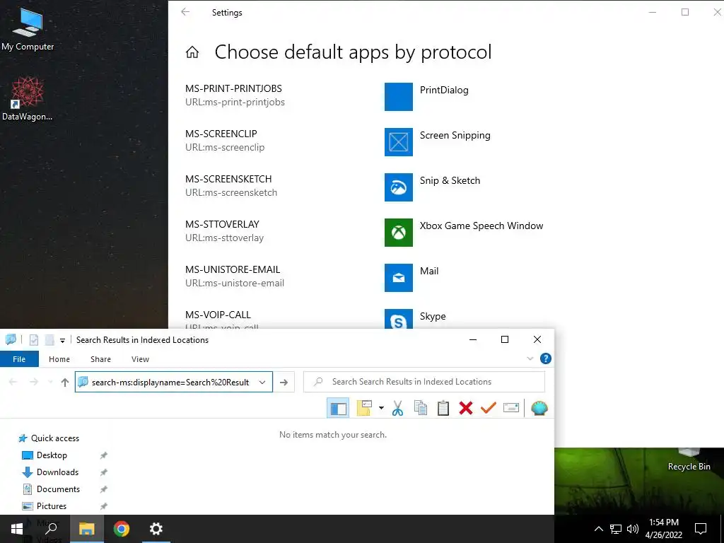Expand the Explorer ribbon chevron
The width and height of the screenshot is (724, 543).
pyautogui.click(x=530, y=358)
